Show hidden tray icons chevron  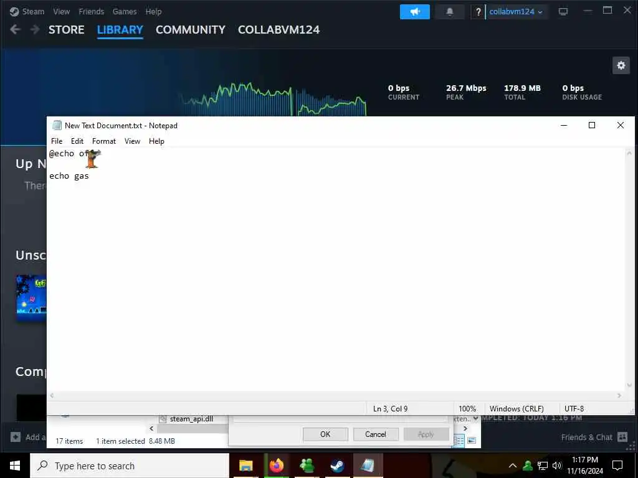513,466
